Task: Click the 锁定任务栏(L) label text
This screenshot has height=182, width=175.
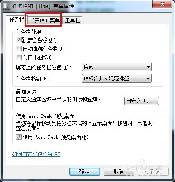Action: coord(39,40)
